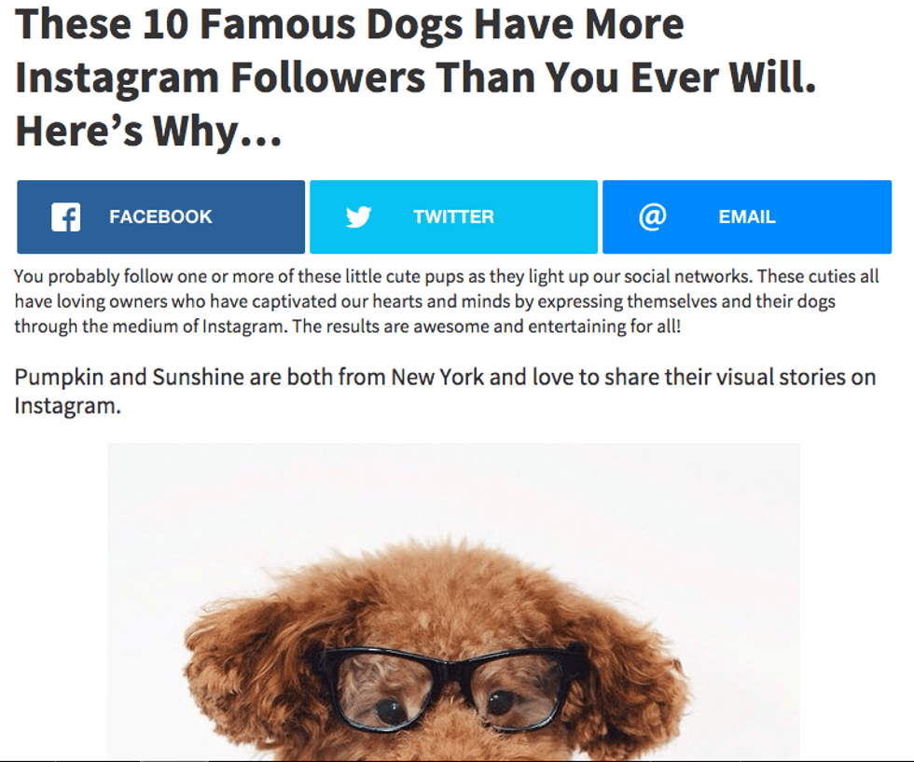914x762 pixels.
Task: Share the article via the FACEBOOK label
Action: coord(160,217)
